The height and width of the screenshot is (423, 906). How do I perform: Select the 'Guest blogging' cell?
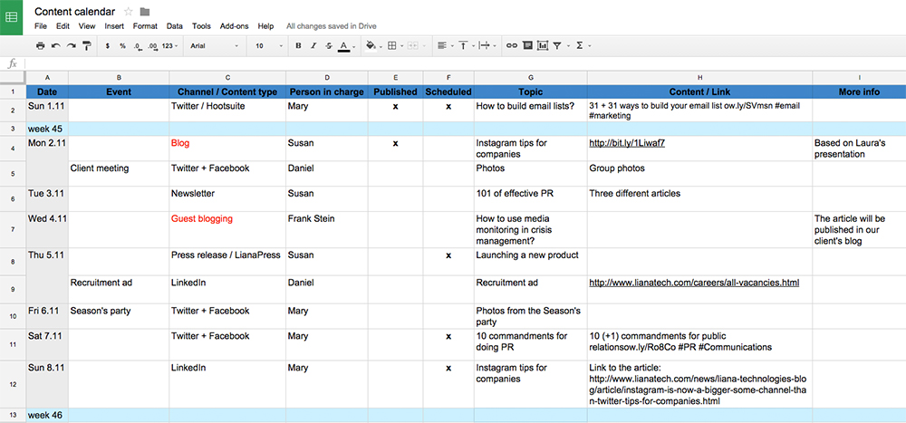point(227,229)
